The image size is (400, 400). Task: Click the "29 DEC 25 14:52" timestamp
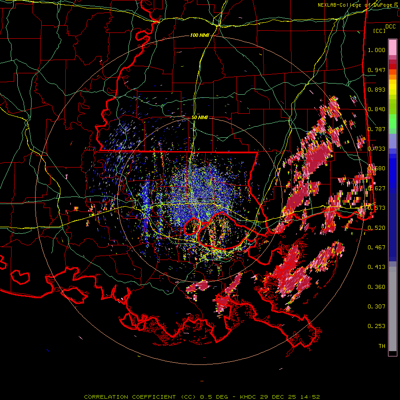290,397
